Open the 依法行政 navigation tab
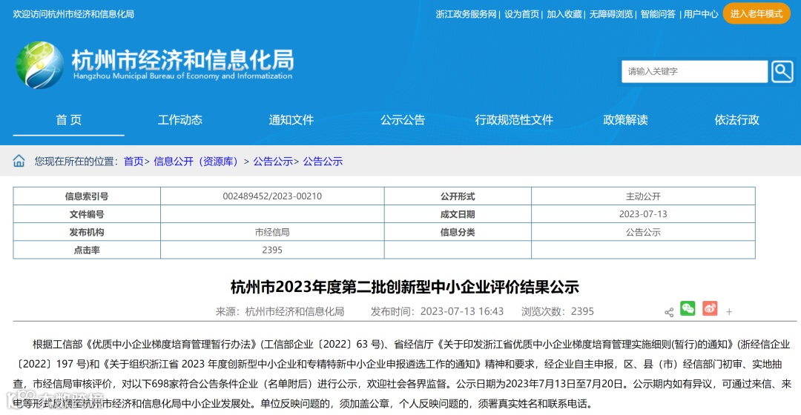 coord(736,120)
